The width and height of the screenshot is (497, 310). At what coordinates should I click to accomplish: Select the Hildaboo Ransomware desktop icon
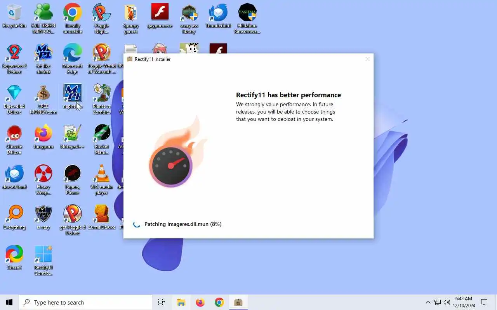(247, 19)
